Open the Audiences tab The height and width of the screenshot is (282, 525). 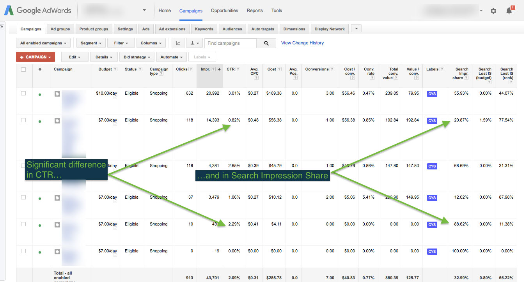coord(232,29)
